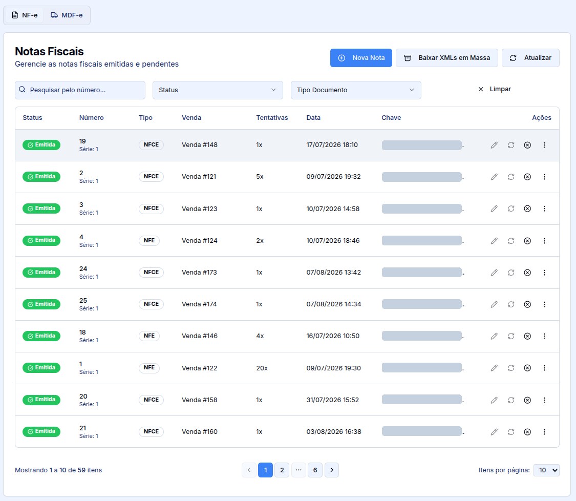The width and height of the screenshot is (576, 501).
Task: Click Emitida badge for Venda #148
Action: (x=41, y=145)
